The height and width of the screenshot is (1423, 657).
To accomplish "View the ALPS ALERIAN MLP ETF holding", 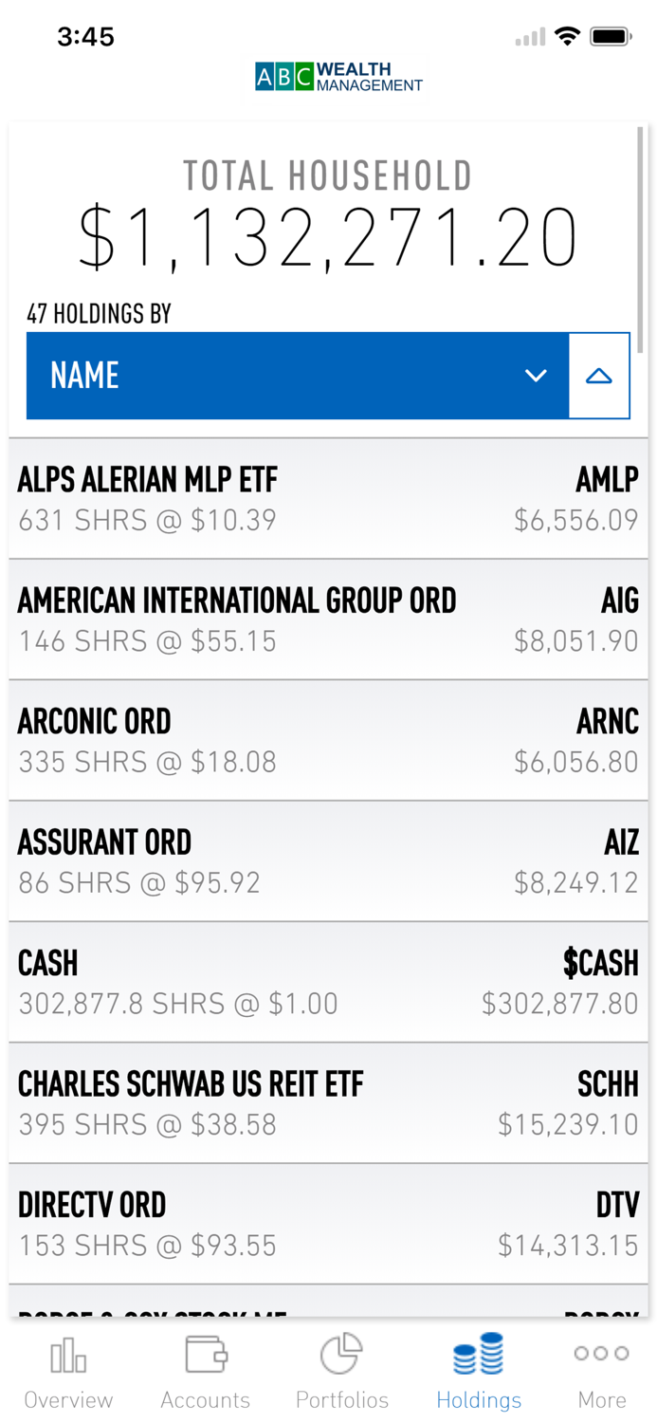I will [328, 498].
